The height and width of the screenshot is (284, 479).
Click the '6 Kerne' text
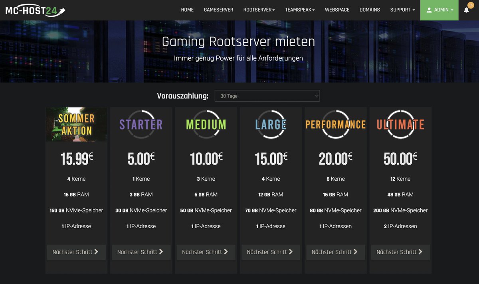pyautogui.click(x=336, y=179)
